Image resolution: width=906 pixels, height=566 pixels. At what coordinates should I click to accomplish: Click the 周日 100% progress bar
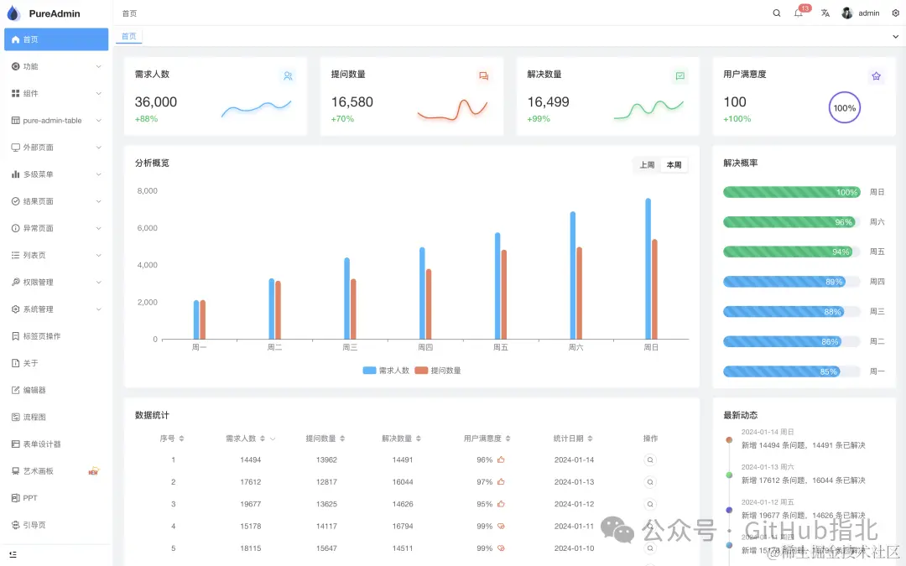pos(792,192)
